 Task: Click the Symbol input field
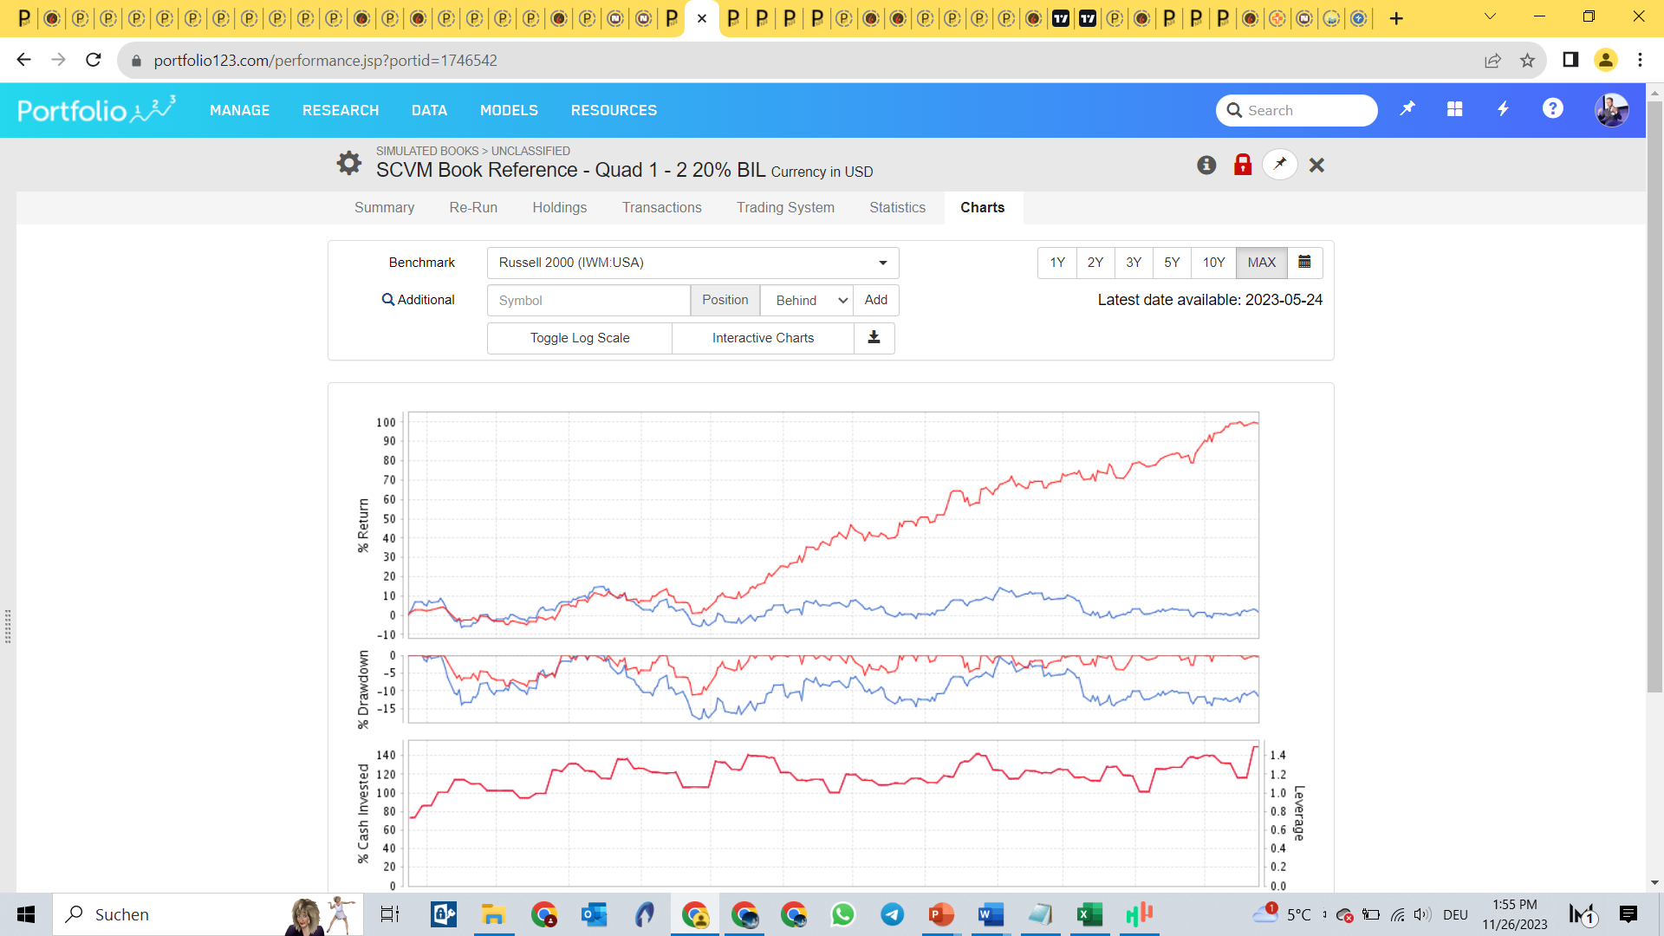point(588,300)
